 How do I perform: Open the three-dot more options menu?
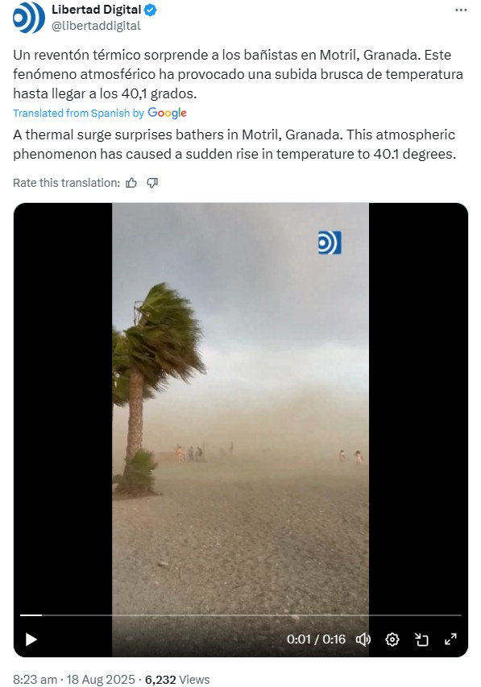461,10
